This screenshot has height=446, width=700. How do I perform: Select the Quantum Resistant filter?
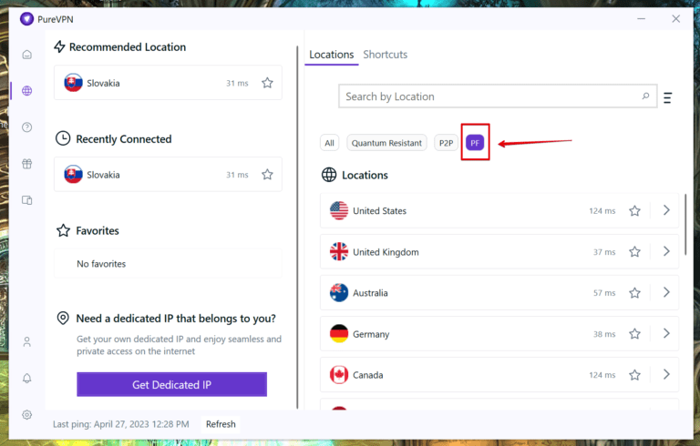(x=386, y=143)
